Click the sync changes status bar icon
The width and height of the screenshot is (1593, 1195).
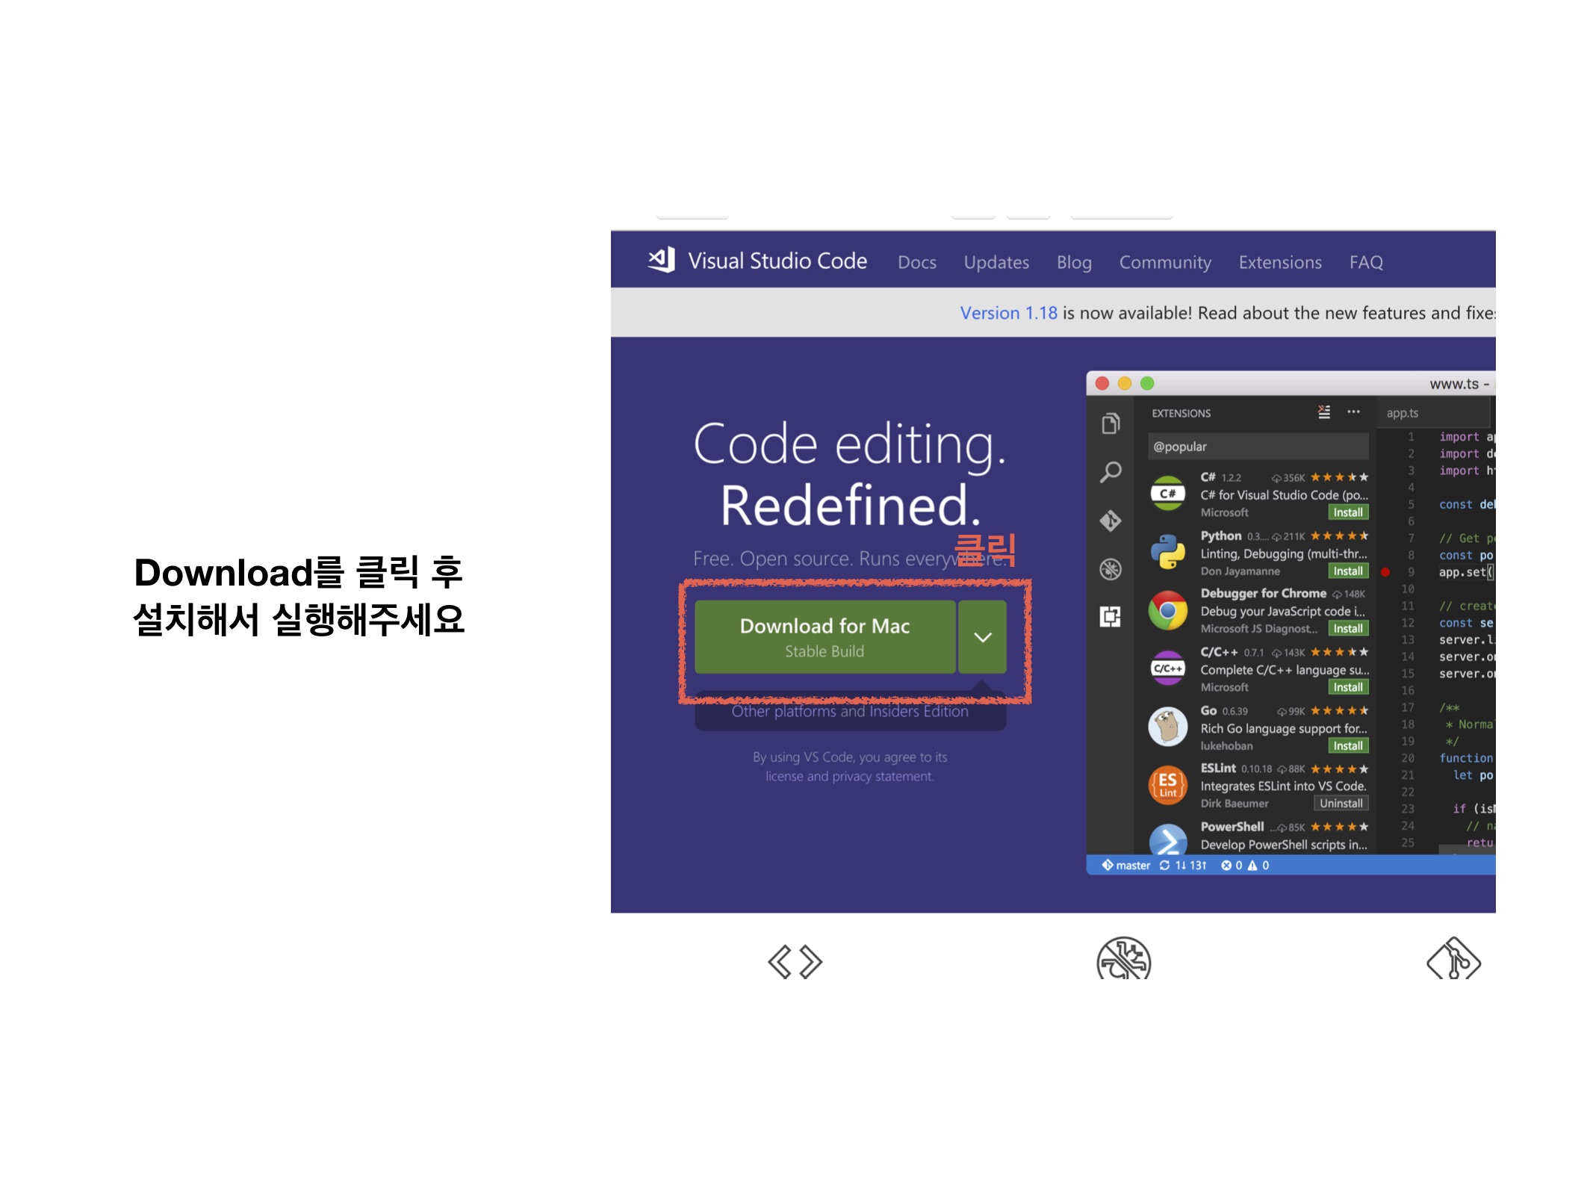[x=1164, y=866]
